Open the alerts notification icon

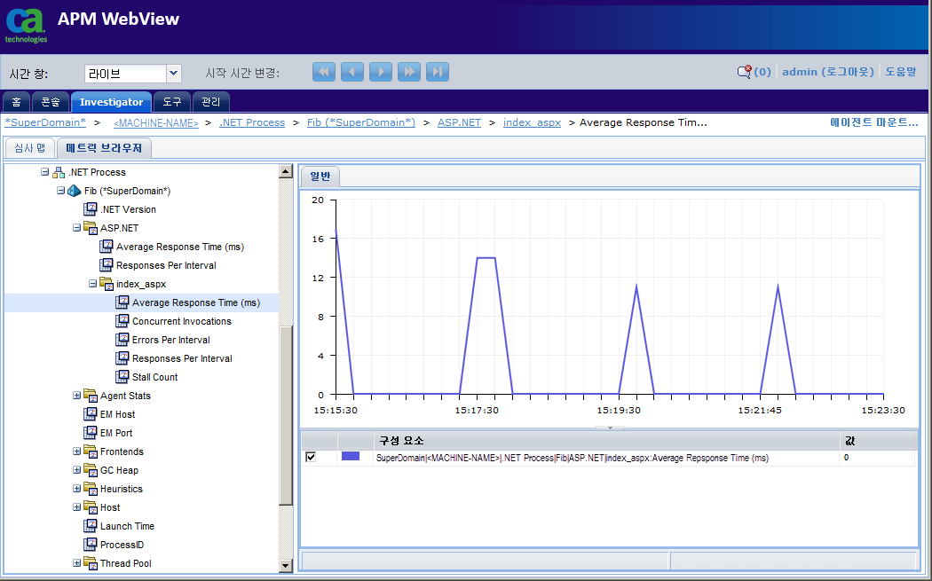pos(744,72)
